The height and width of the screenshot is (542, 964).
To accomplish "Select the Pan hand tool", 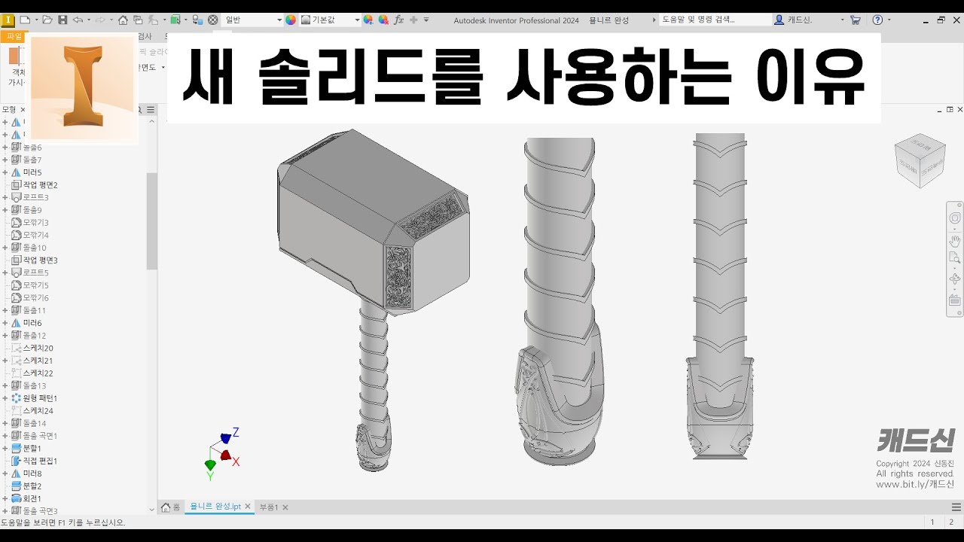I will 955,241.
